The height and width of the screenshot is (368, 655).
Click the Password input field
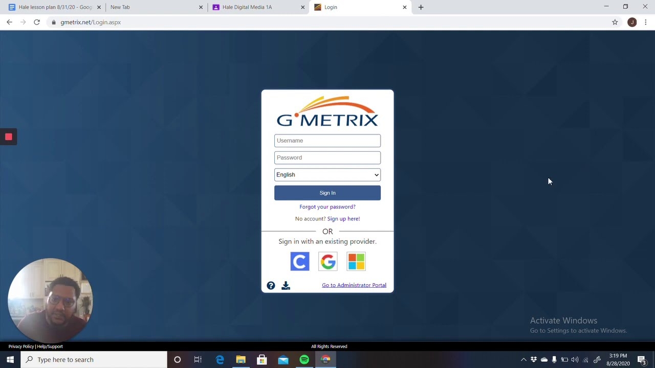327,157
